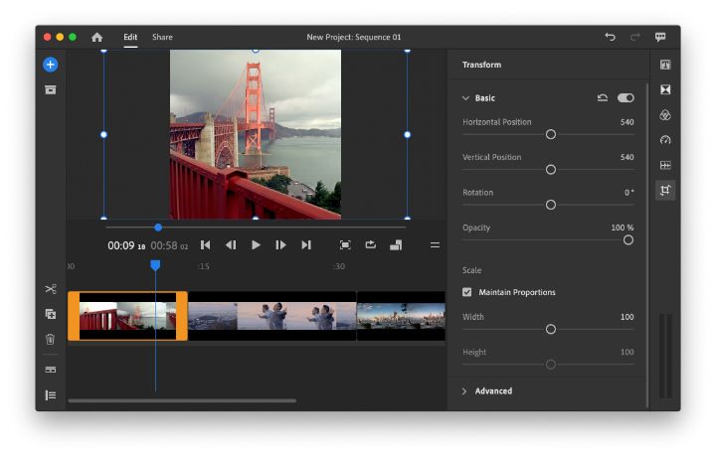Screen dimensions: 716x458
Task: Toggle the Basic transform switch off
Action: [626, 98]
